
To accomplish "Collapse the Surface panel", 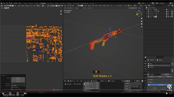I will pos(150,82).
